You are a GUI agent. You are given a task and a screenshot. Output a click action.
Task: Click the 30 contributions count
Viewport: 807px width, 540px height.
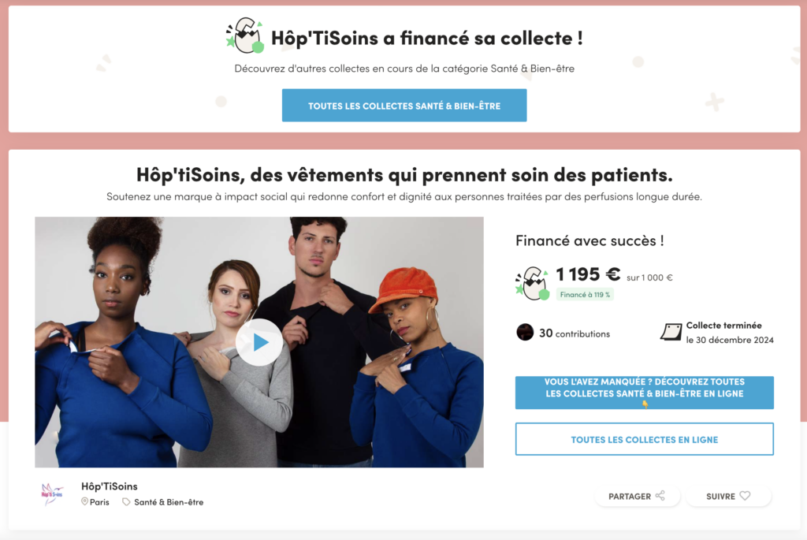(575, 333)
